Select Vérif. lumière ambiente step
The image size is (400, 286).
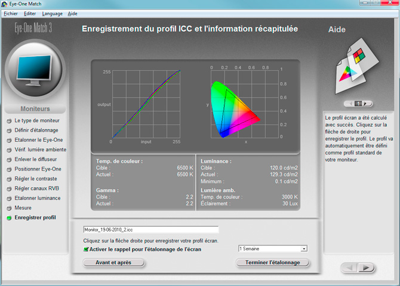[x=41, y=150]
